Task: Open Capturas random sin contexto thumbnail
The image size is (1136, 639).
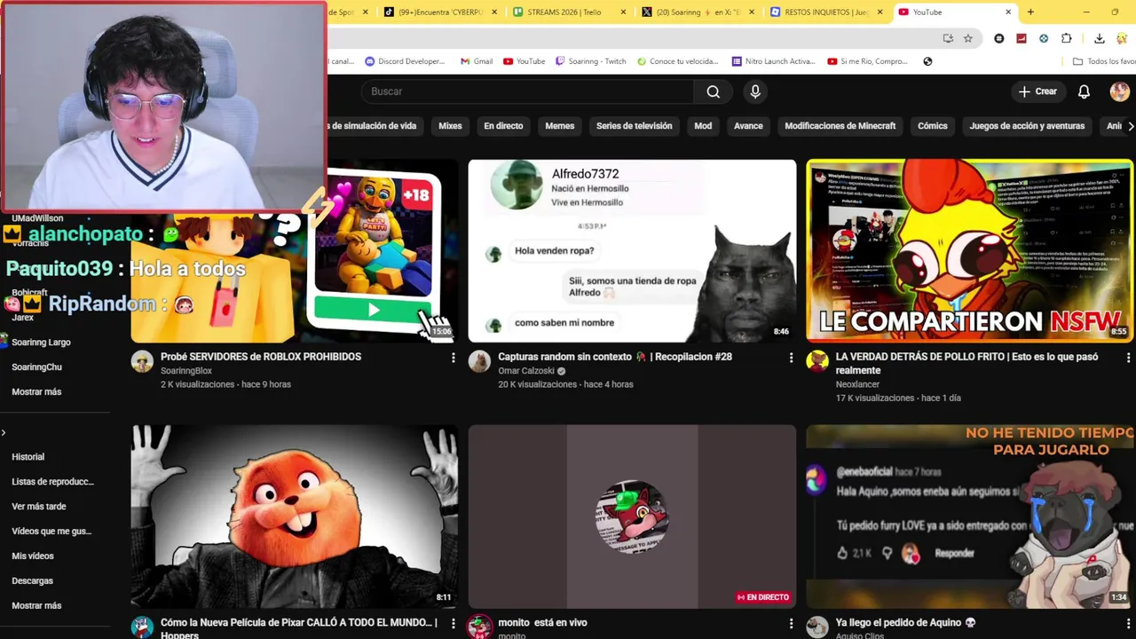Action: pyautogui.click(x=632, y=251)
